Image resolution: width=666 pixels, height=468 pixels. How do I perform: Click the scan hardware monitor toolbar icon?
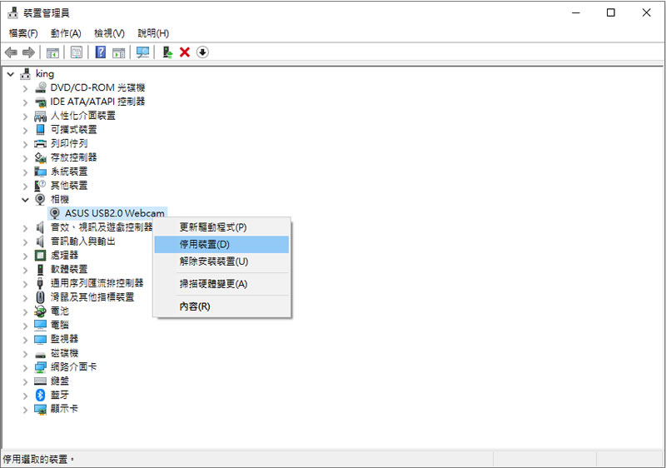click(x=142, y=52)
